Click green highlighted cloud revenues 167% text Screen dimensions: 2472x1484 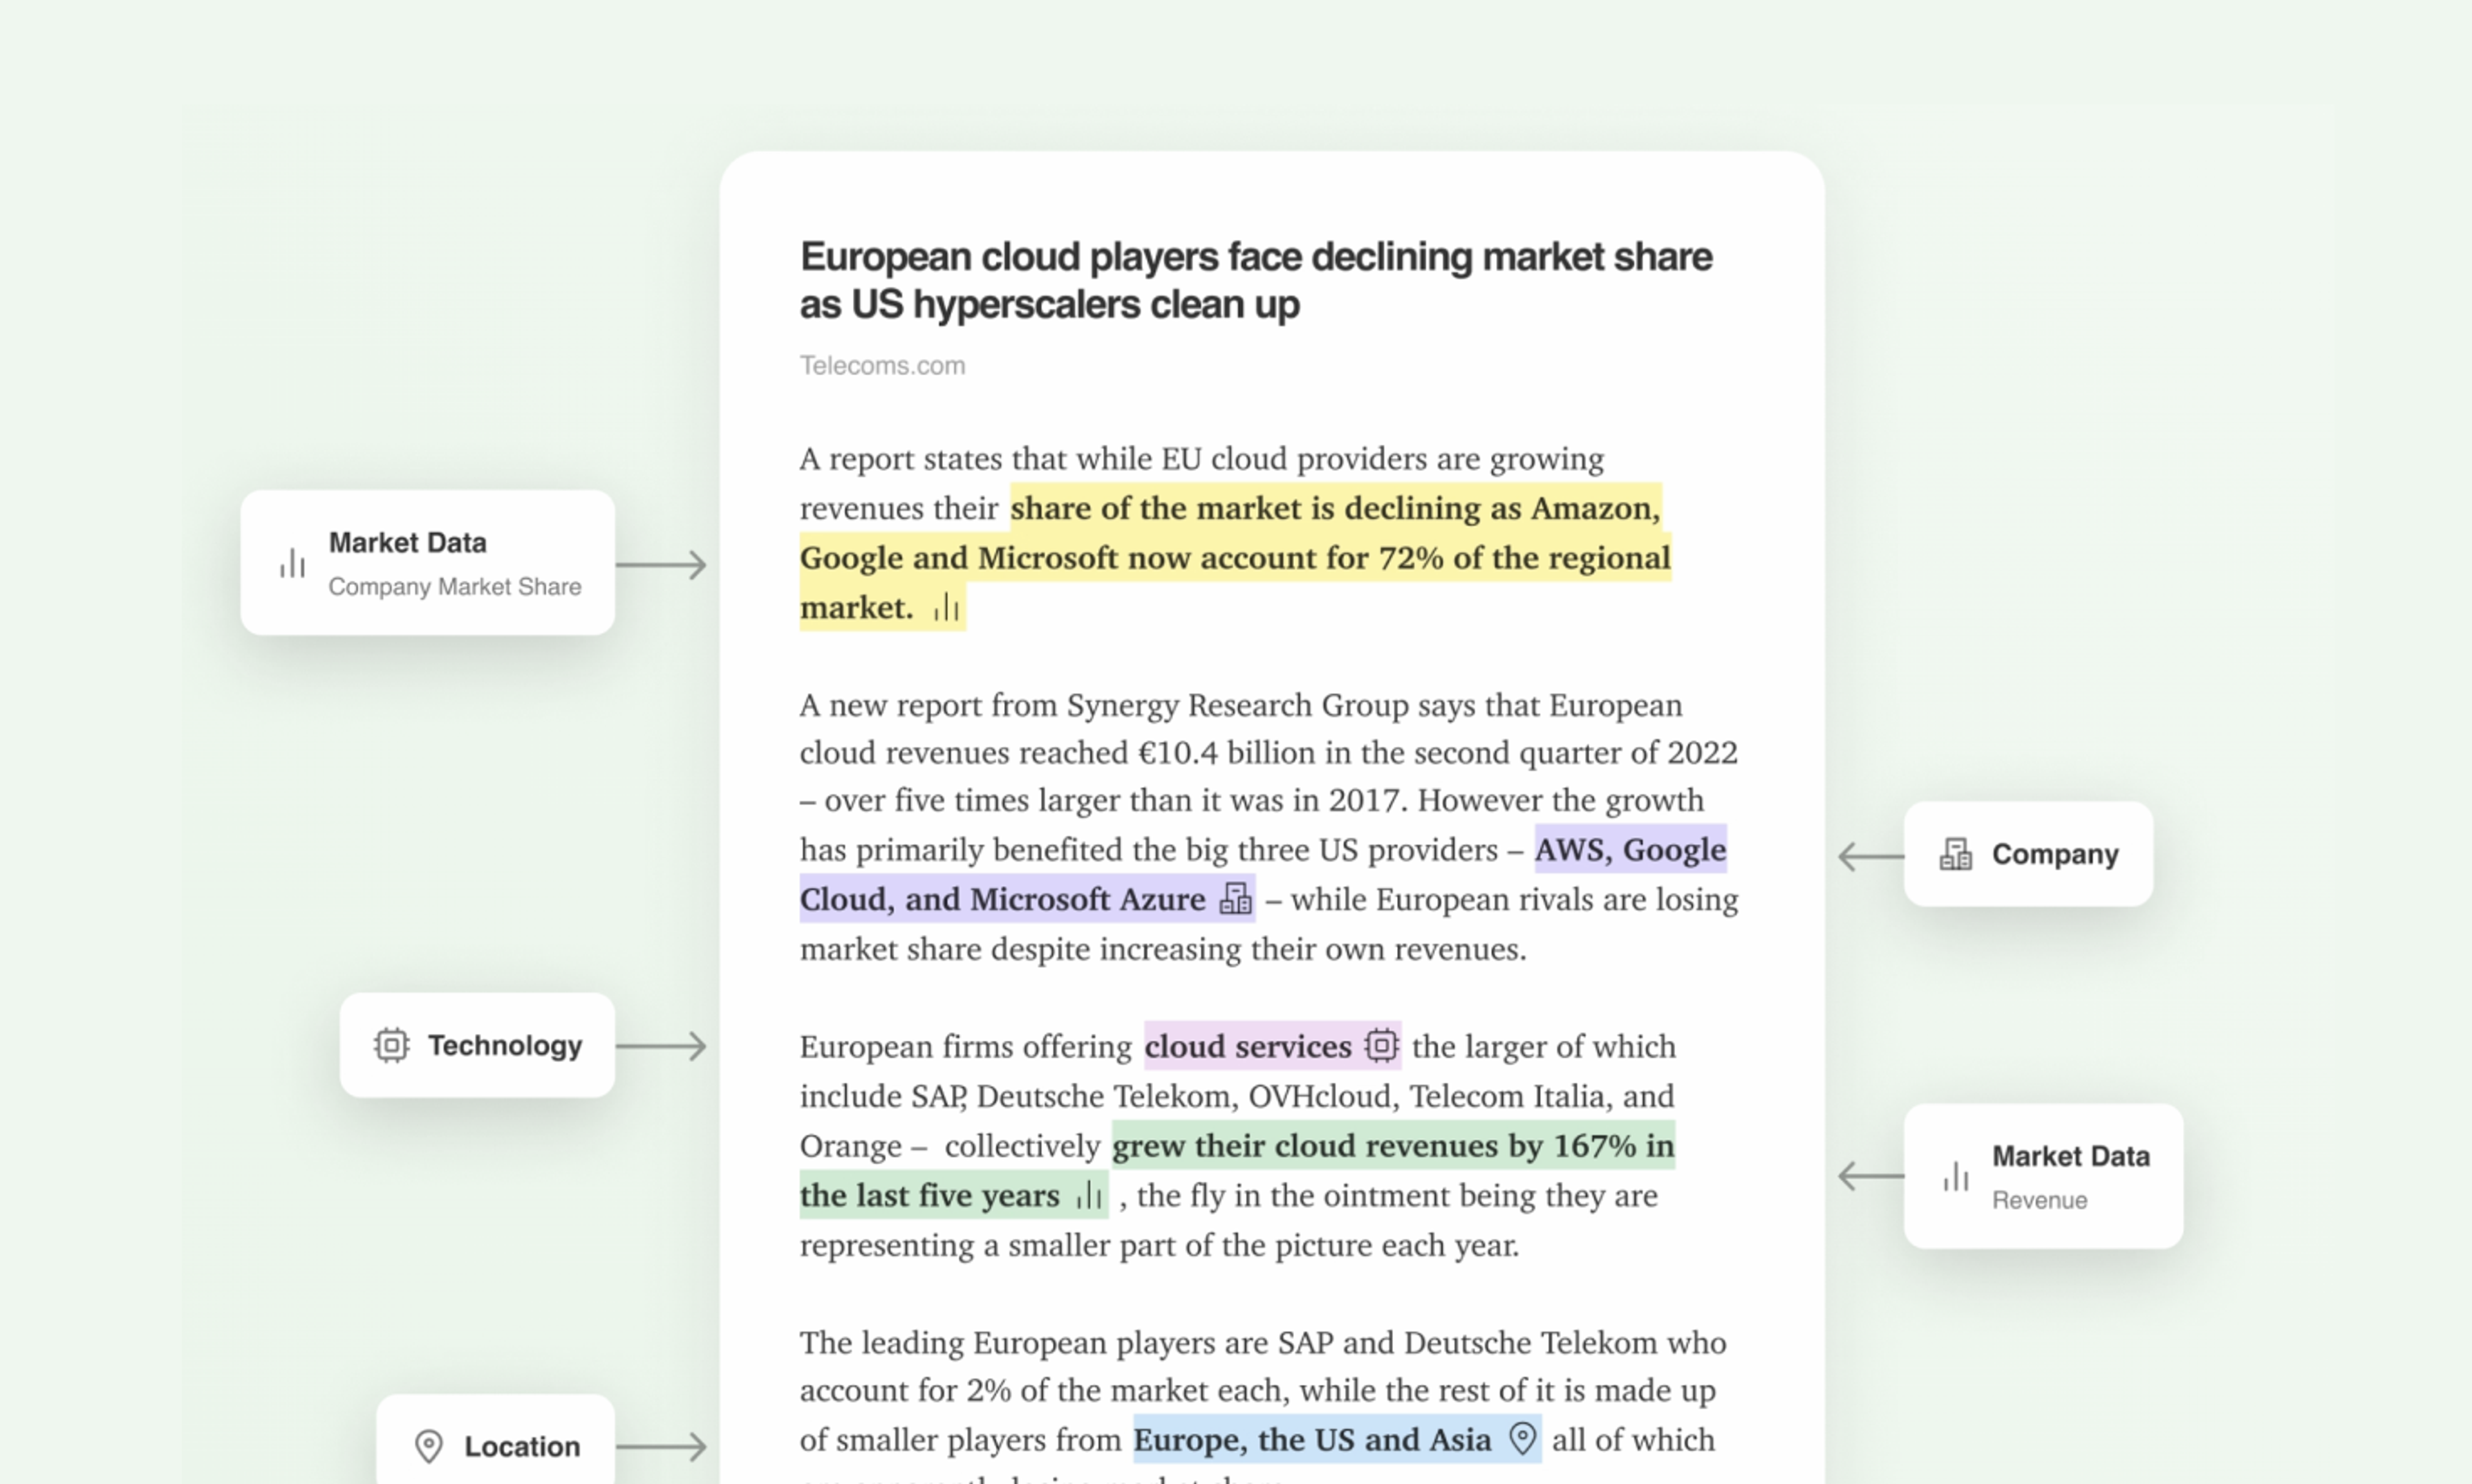tap(1392, 1145)
